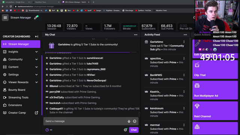Click the Viewer Rewards icon
Viewport: 240px width, 135px height.
tap(5, 82)
